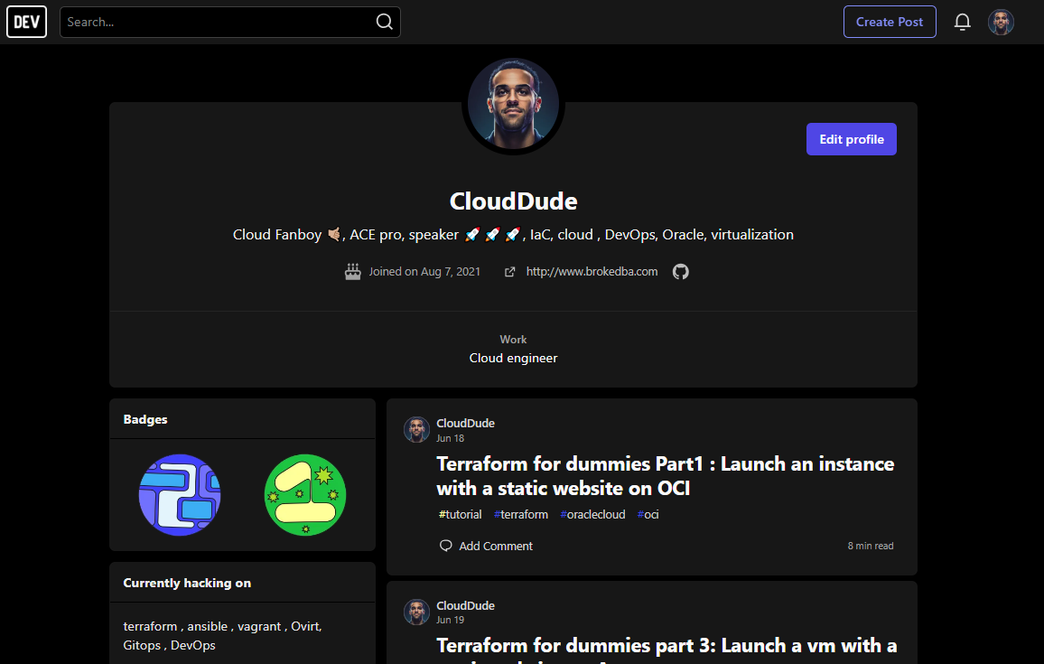Click CloudDude author name on Jun 19 post

[x=465, y=605]
